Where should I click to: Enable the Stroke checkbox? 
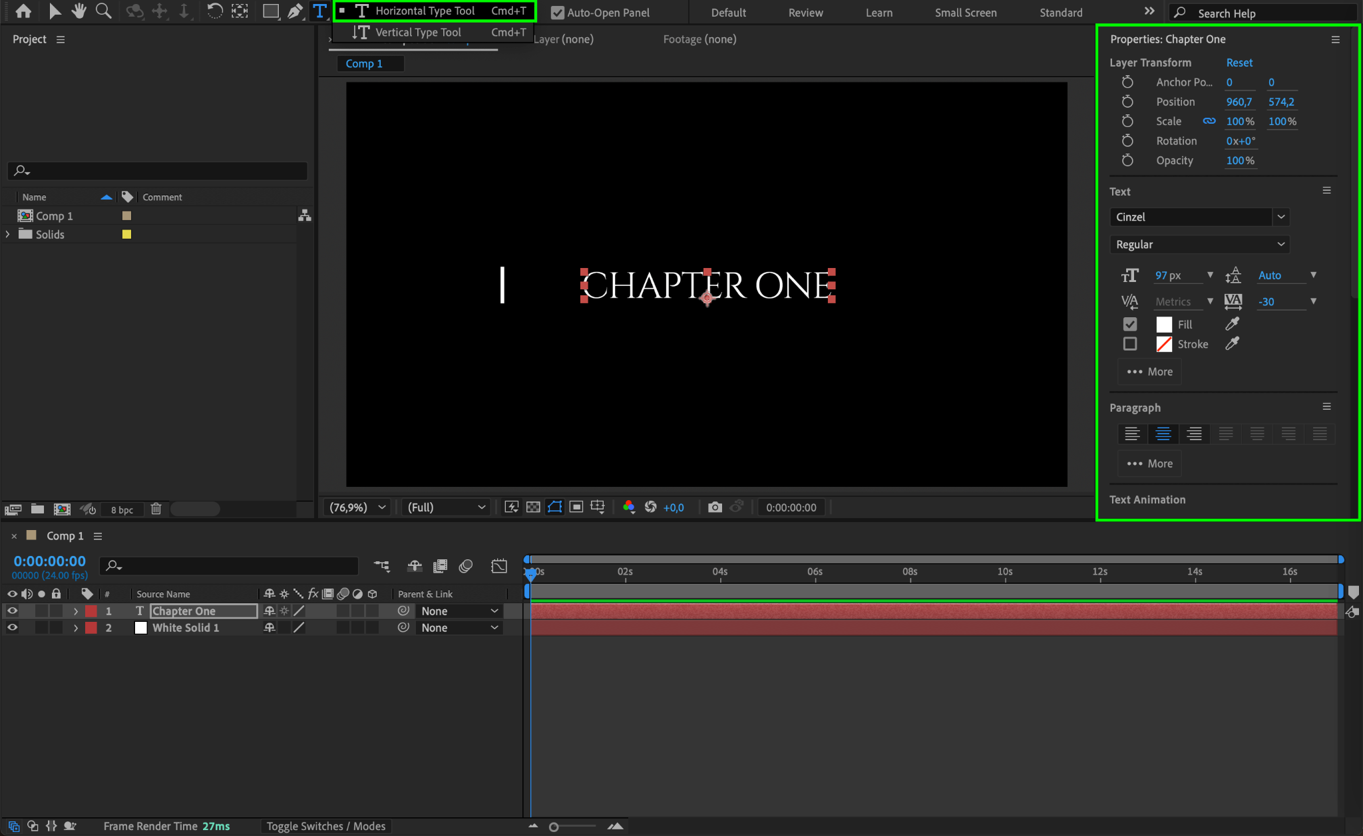click(x=1130, y=344)
